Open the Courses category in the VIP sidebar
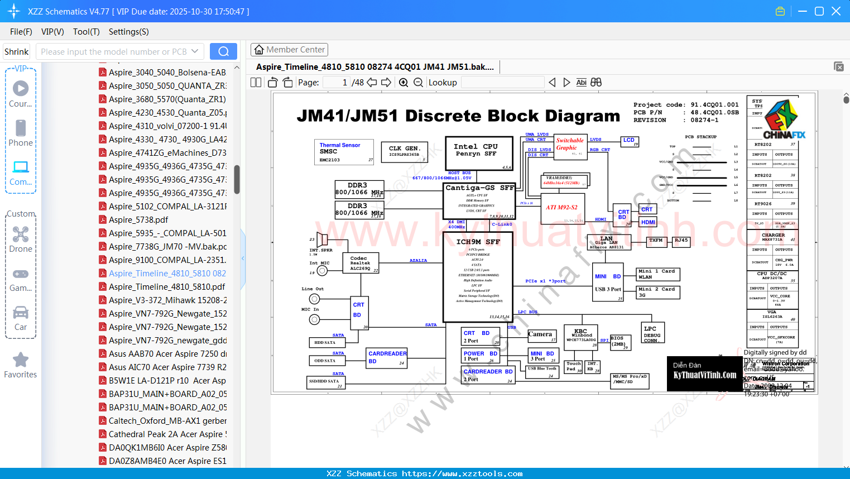 point(21,94)
